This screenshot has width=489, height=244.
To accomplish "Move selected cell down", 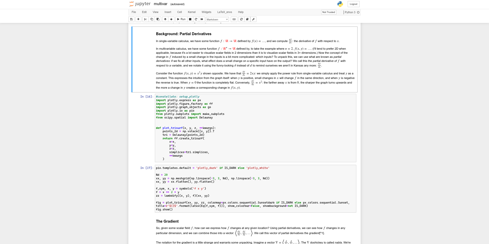I will (171, 19).
